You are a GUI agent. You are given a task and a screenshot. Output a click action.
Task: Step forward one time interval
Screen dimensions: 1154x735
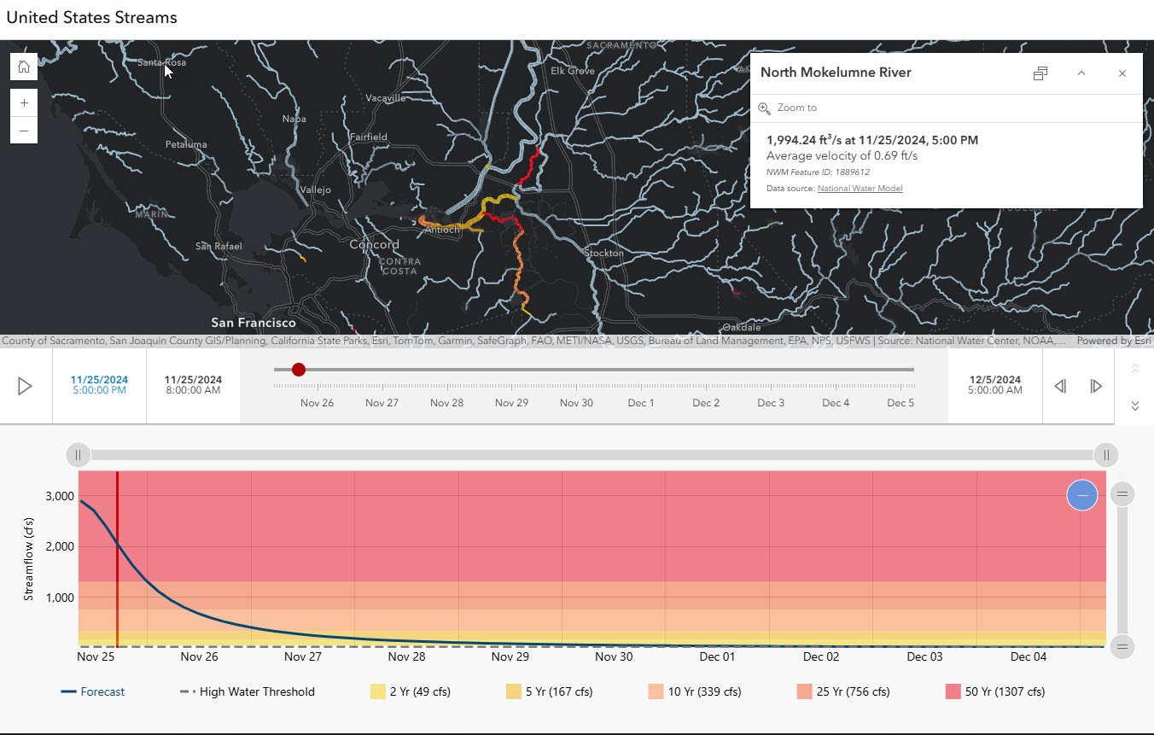coord(1097,386)
